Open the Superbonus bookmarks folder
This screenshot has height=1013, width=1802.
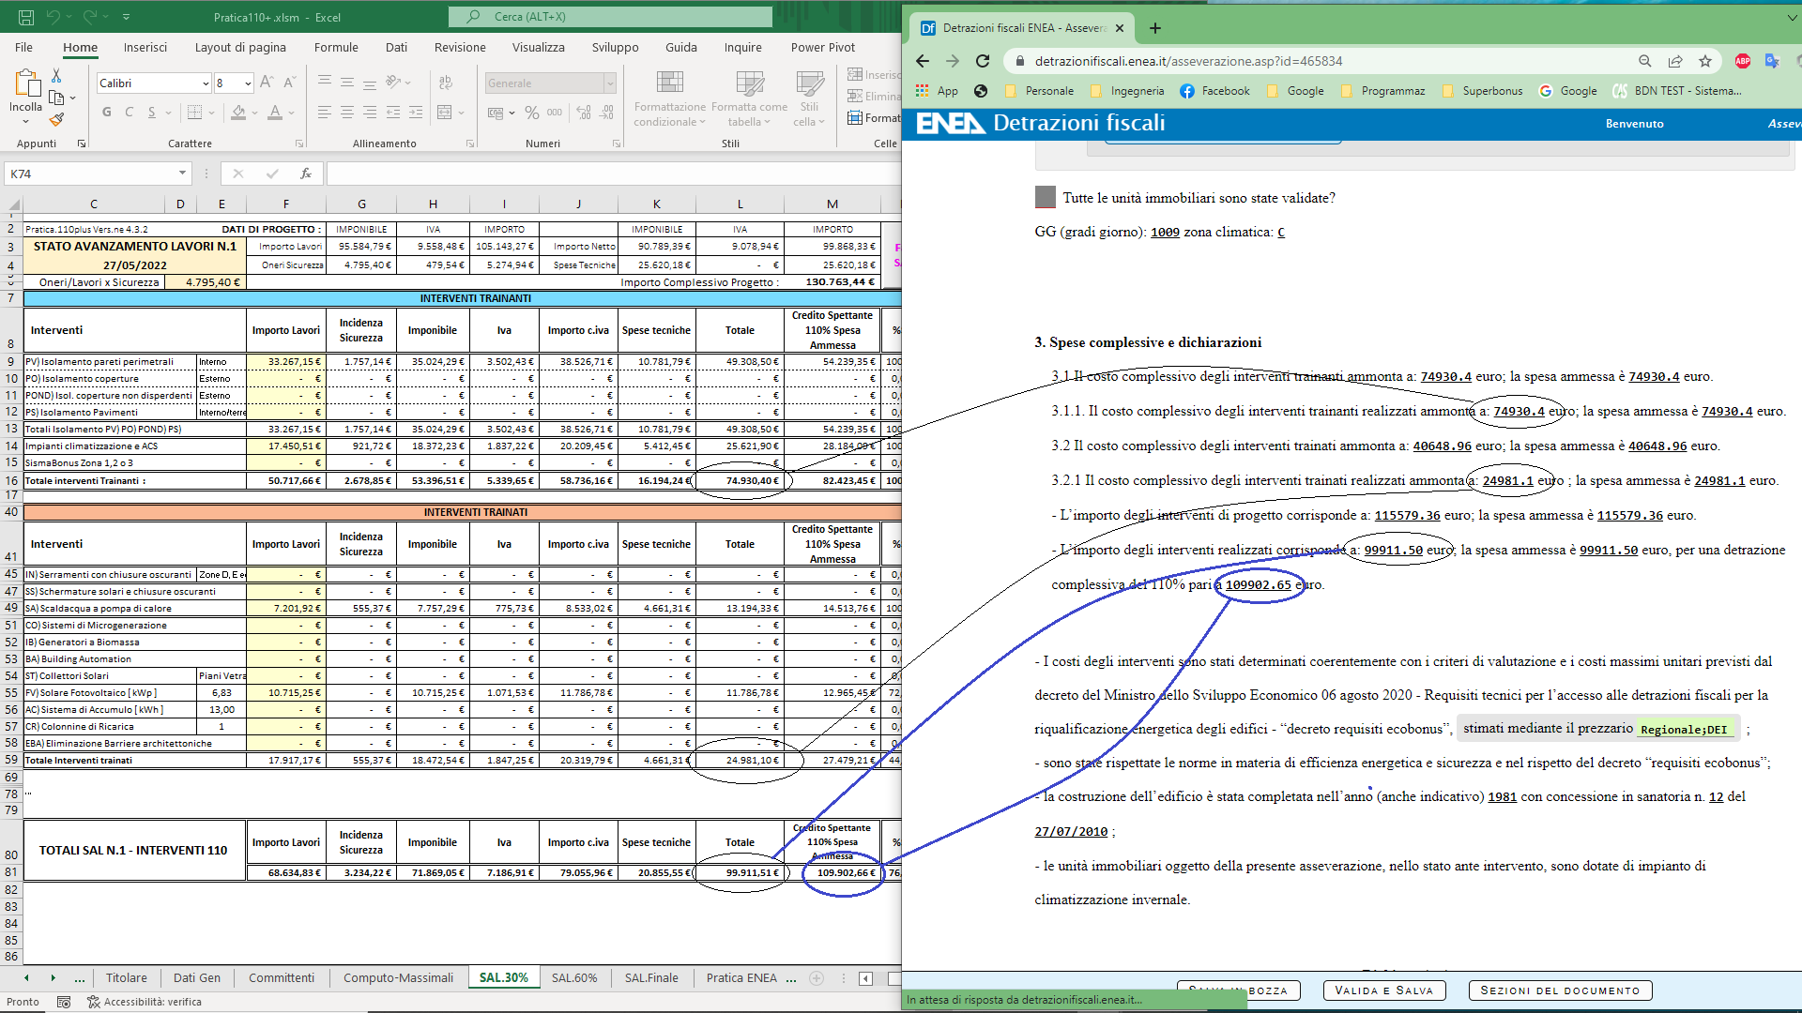point(1482,91)
